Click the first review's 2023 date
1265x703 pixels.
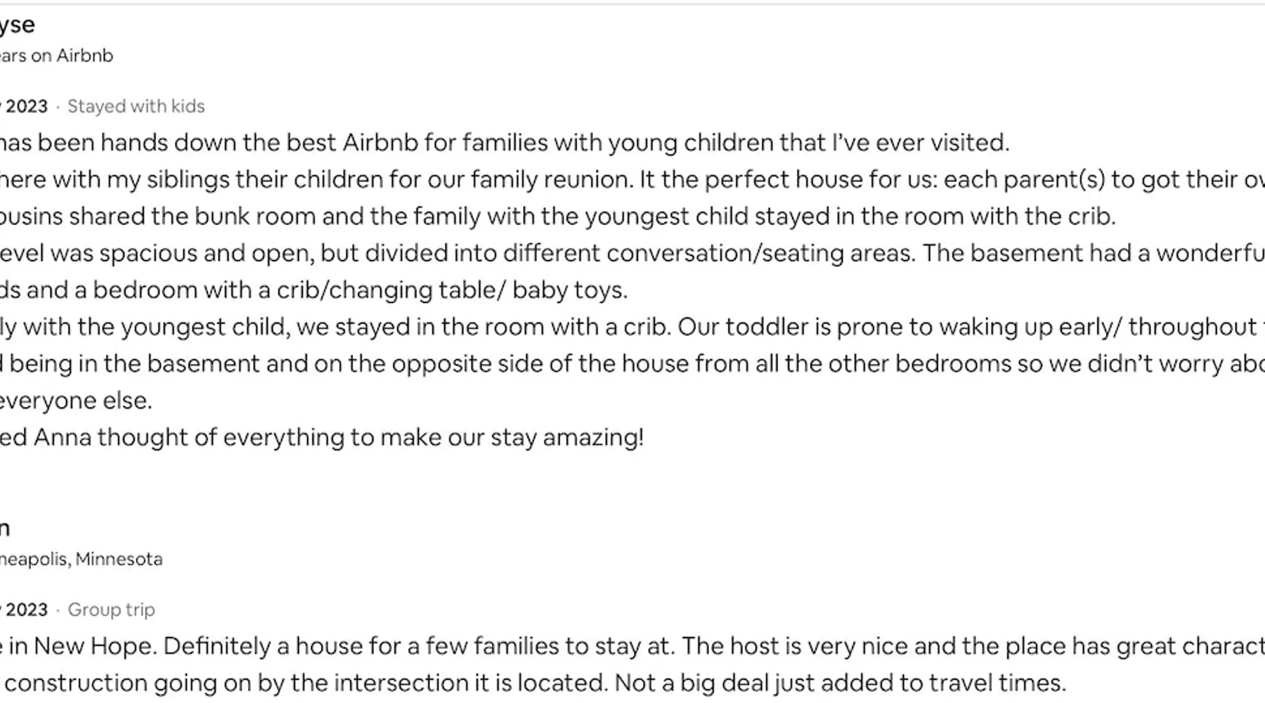pos(25,106)
